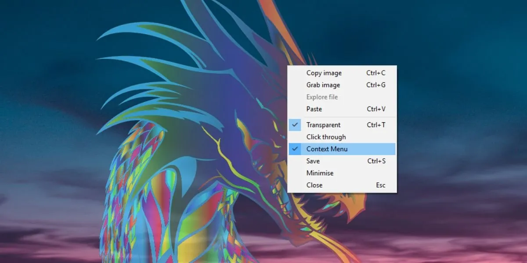The height and width of the screenshot is (263, 527).
Task: Choose Minimise in the context menu
Action: [342, 173]
